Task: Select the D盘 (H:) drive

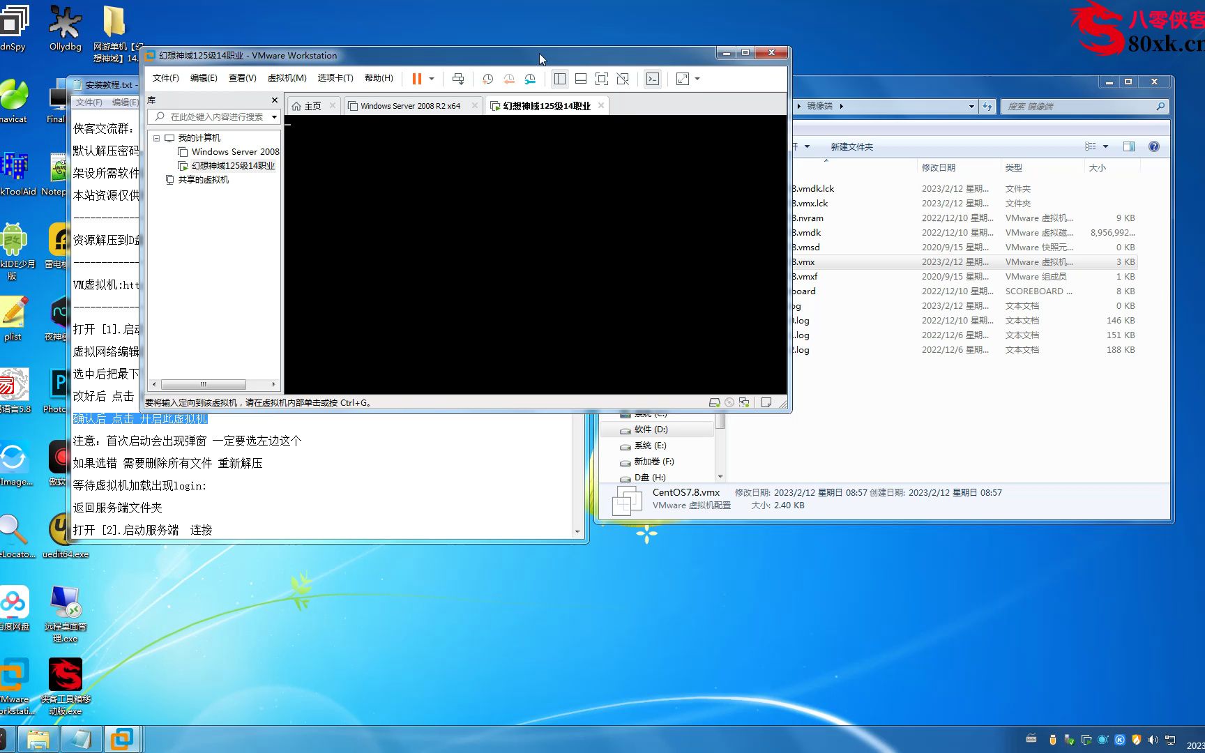Action: coord(650,478)
